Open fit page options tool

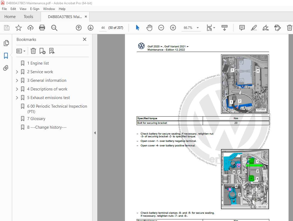209,28
